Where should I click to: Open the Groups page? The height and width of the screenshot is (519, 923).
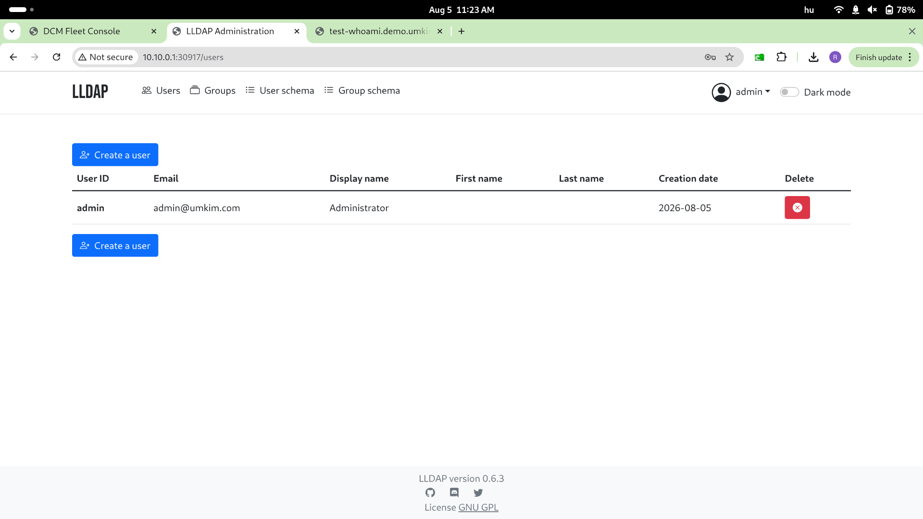(212, 90)
